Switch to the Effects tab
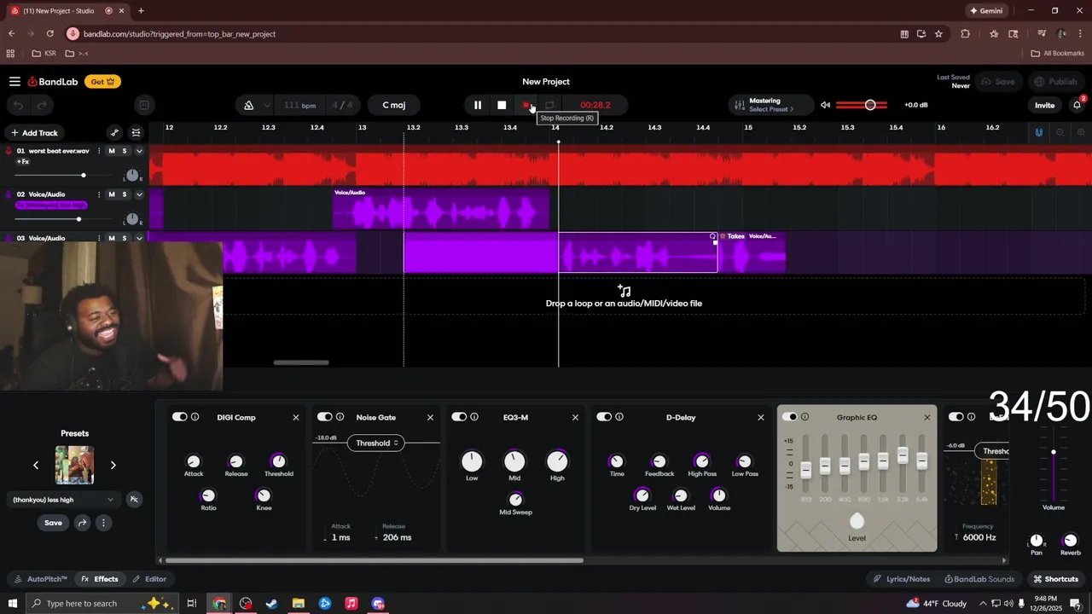Image resolution: width=1092 pixels, height=614 pixels. 100,579
